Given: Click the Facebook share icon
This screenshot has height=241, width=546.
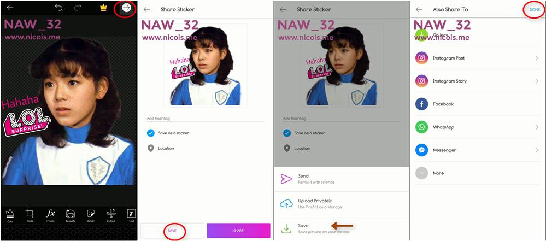Looking at the screenshot, I should (421, 104).
